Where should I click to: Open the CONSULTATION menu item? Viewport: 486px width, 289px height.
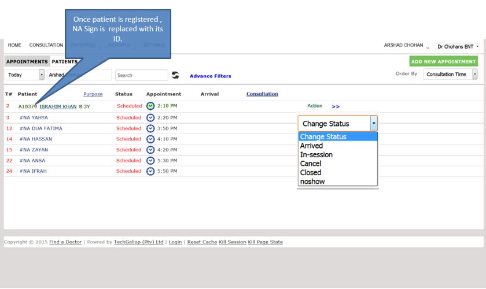tap(46, 45)
